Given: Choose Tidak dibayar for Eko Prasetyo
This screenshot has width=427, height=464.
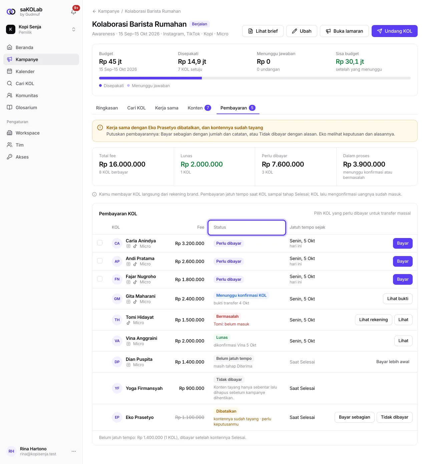Looking at the screenshot, I should [395, 417].
